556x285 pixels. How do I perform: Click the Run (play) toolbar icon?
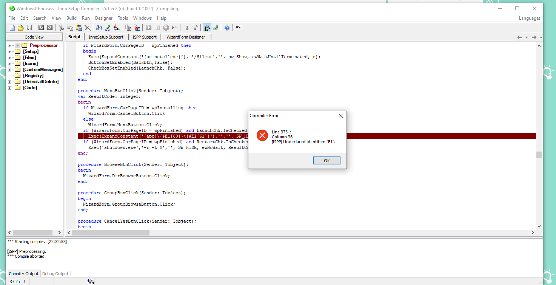[x=149, y=28]
